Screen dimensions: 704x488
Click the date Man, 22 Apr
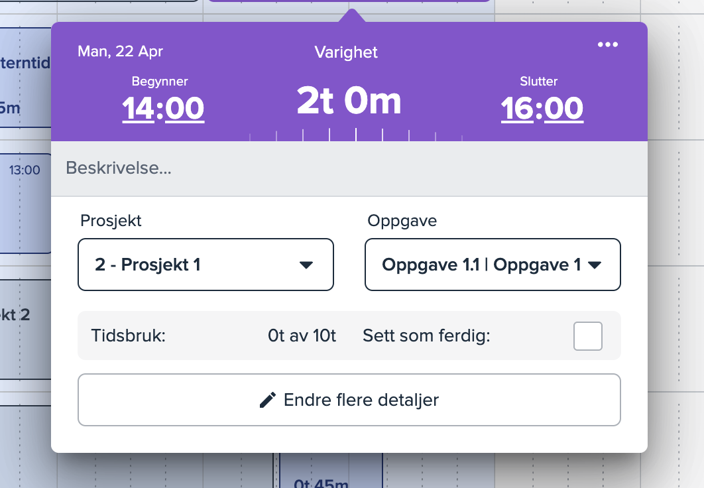pos(120,51)
